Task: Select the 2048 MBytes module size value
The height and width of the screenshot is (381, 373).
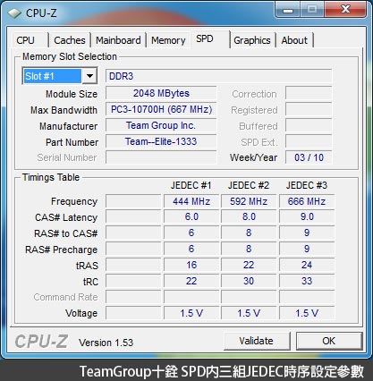Action: tap(161, 93)
